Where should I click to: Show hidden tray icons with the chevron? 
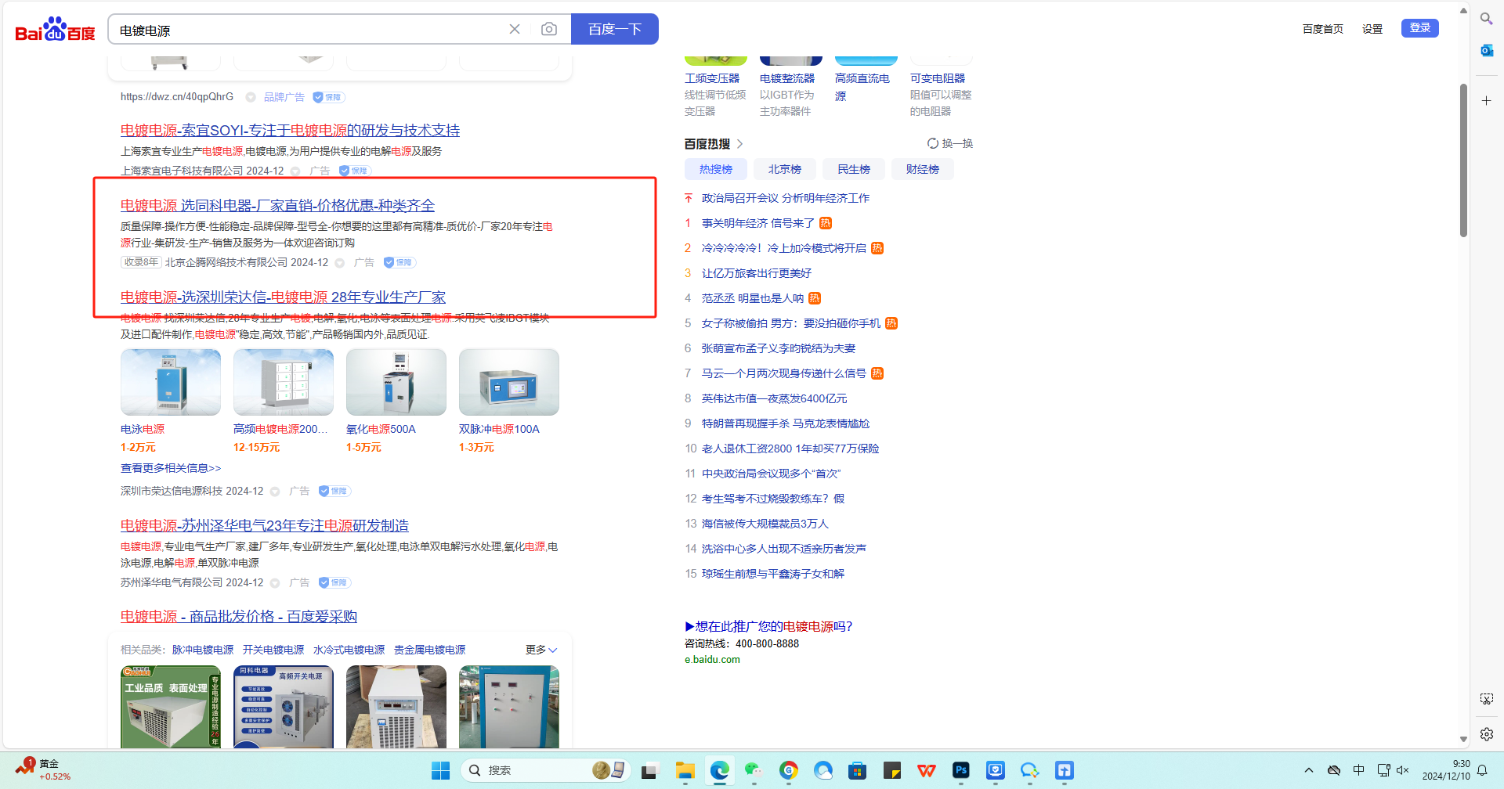(x=1309, y=770)
